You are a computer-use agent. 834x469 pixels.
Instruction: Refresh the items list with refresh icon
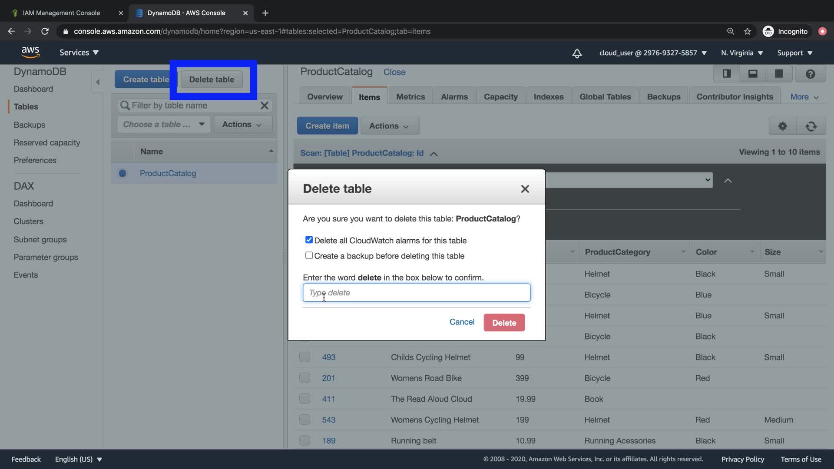(x=811, y=126)
